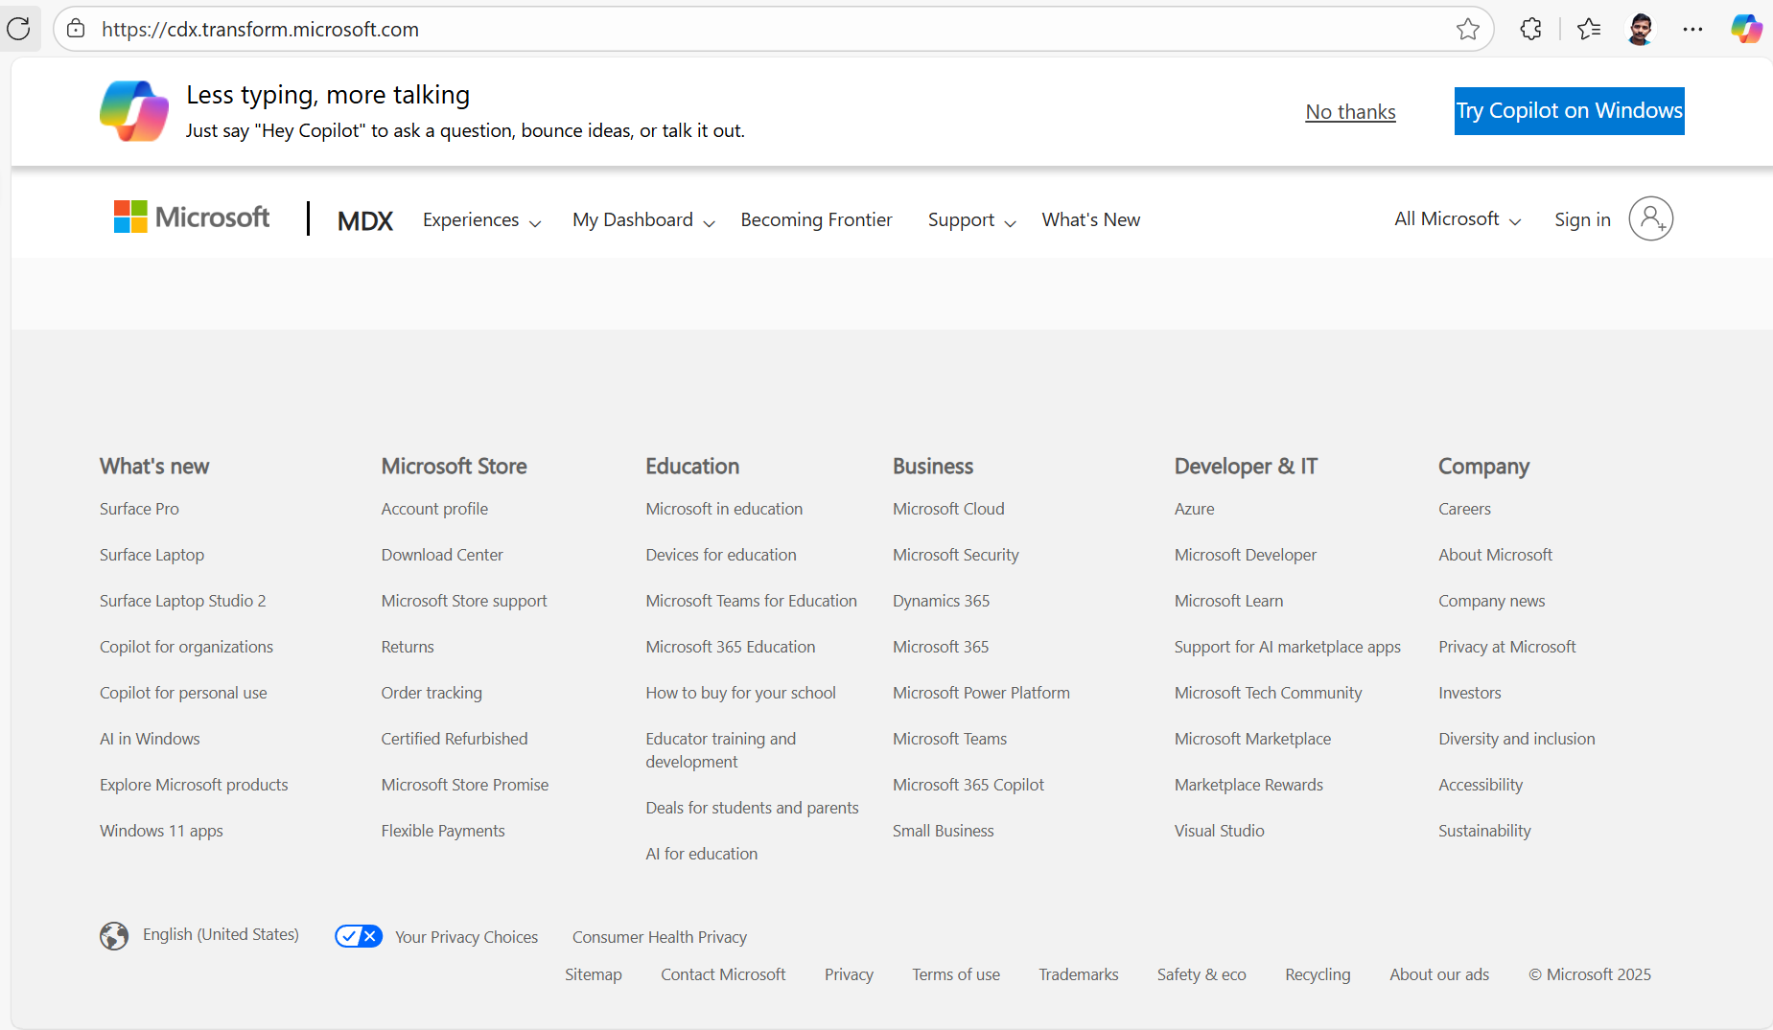The image size is (1773, 1030).
Task: Open What's New from the navigation
Action: click(x=1090, y=219)
